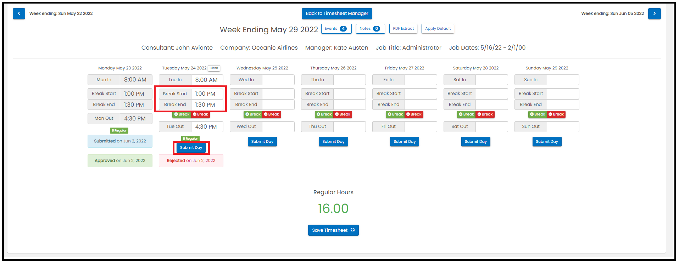Add a break on Tuesday (green Break)
This screenshot has width=679, height=264.
(182, 114)
